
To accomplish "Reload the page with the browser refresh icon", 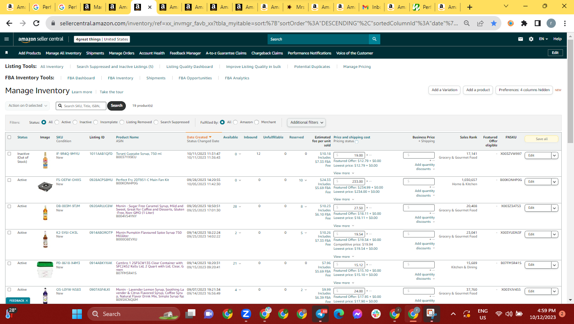I will click(x=36, y=24).
